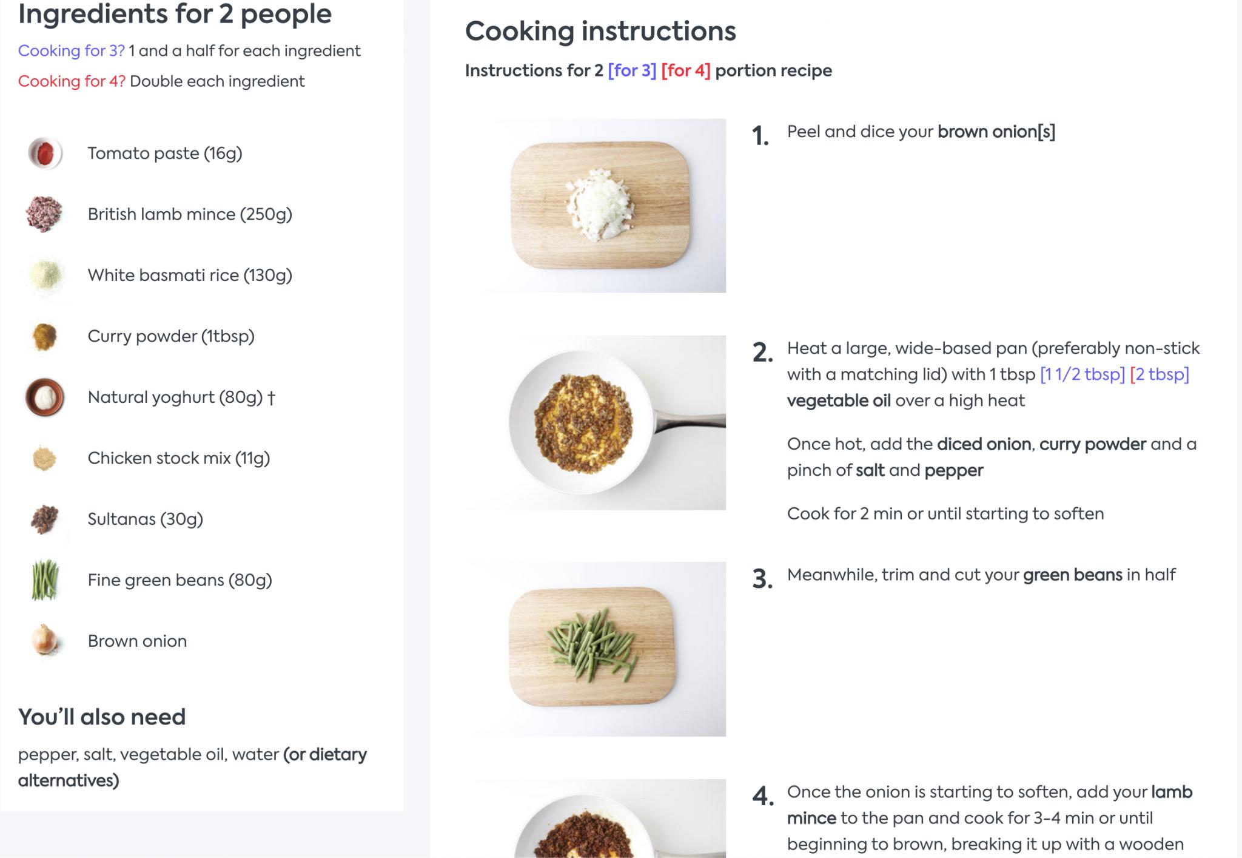Click the 'Cooking instructions' heading

(x=600, y=31)
